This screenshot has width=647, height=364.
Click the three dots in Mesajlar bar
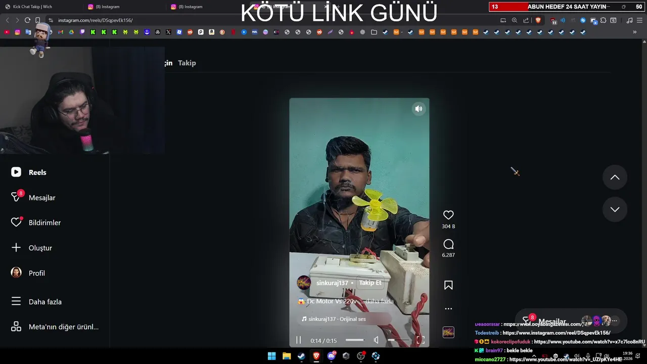[x=615, y=321]
